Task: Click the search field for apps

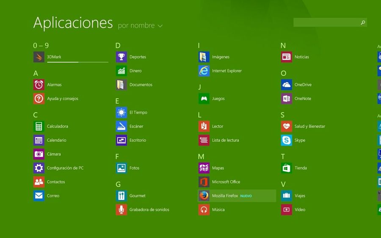Action: [326, 22]
